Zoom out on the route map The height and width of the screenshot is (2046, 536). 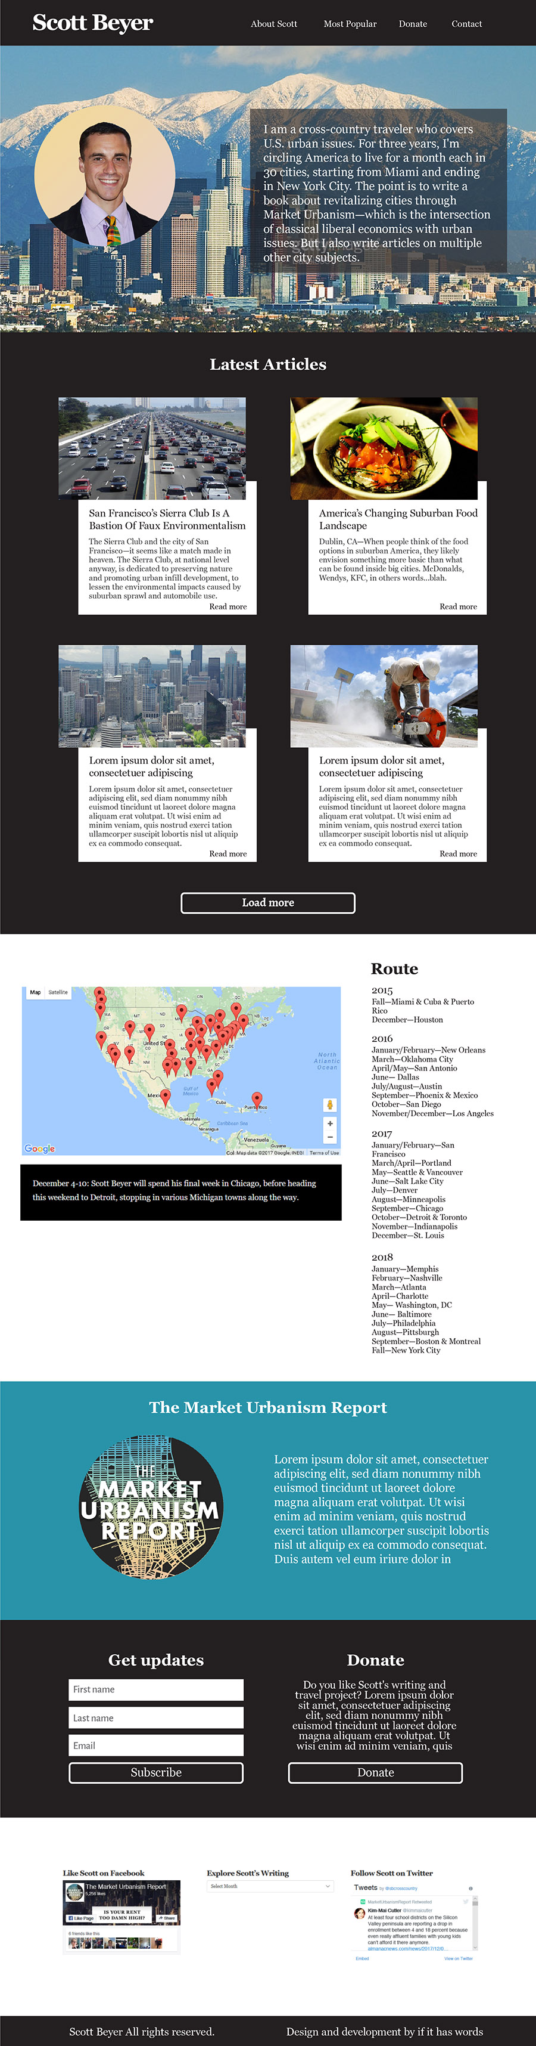[x=330, y=1137]
